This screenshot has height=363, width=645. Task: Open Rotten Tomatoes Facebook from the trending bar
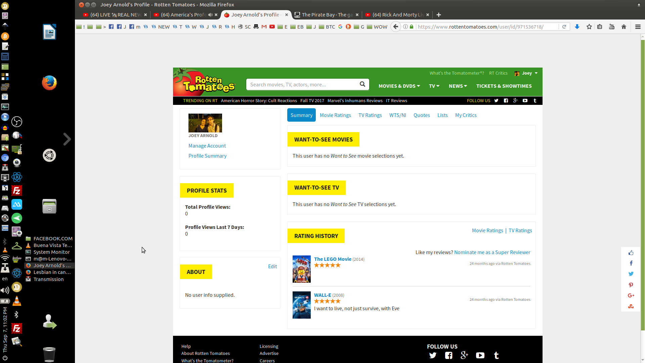click(x=506, y=101)
